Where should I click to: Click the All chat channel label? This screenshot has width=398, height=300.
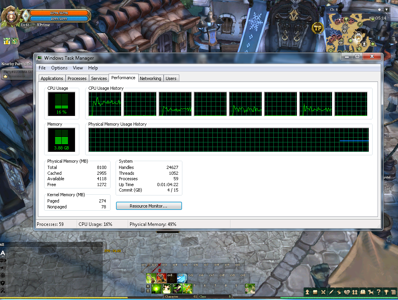pos(2,245)
